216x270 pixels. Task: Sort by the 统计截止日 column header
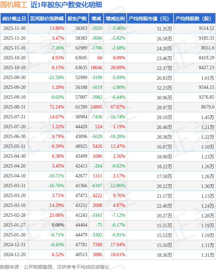point(14,19)
